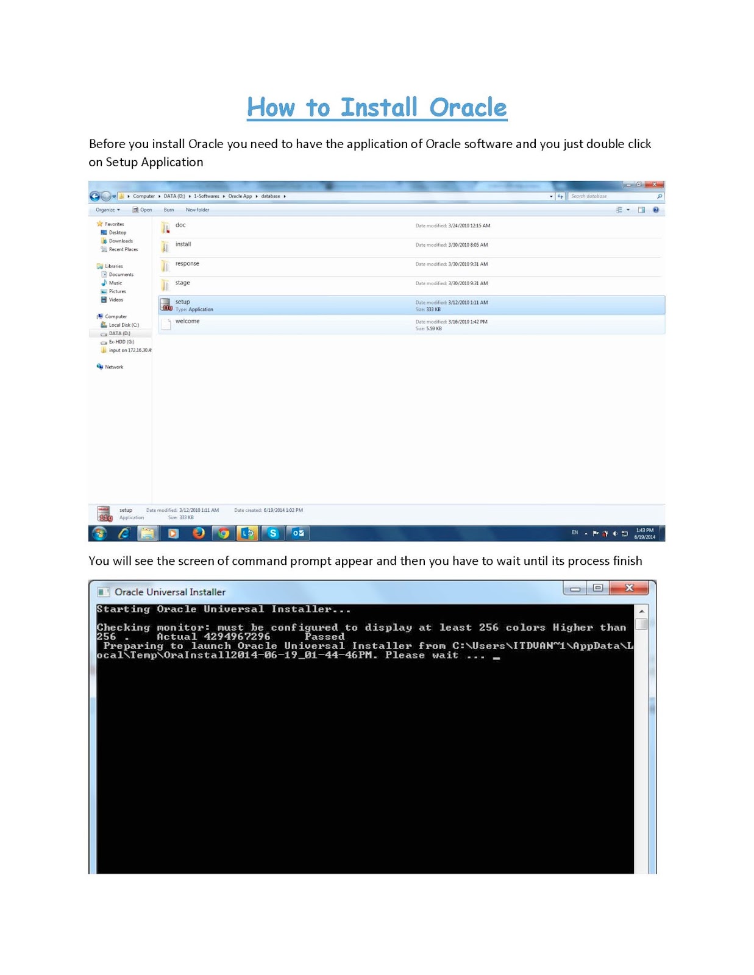Screen dimensions: 754x975
Task: Open the doc folder icon
Action: point(165,228)
